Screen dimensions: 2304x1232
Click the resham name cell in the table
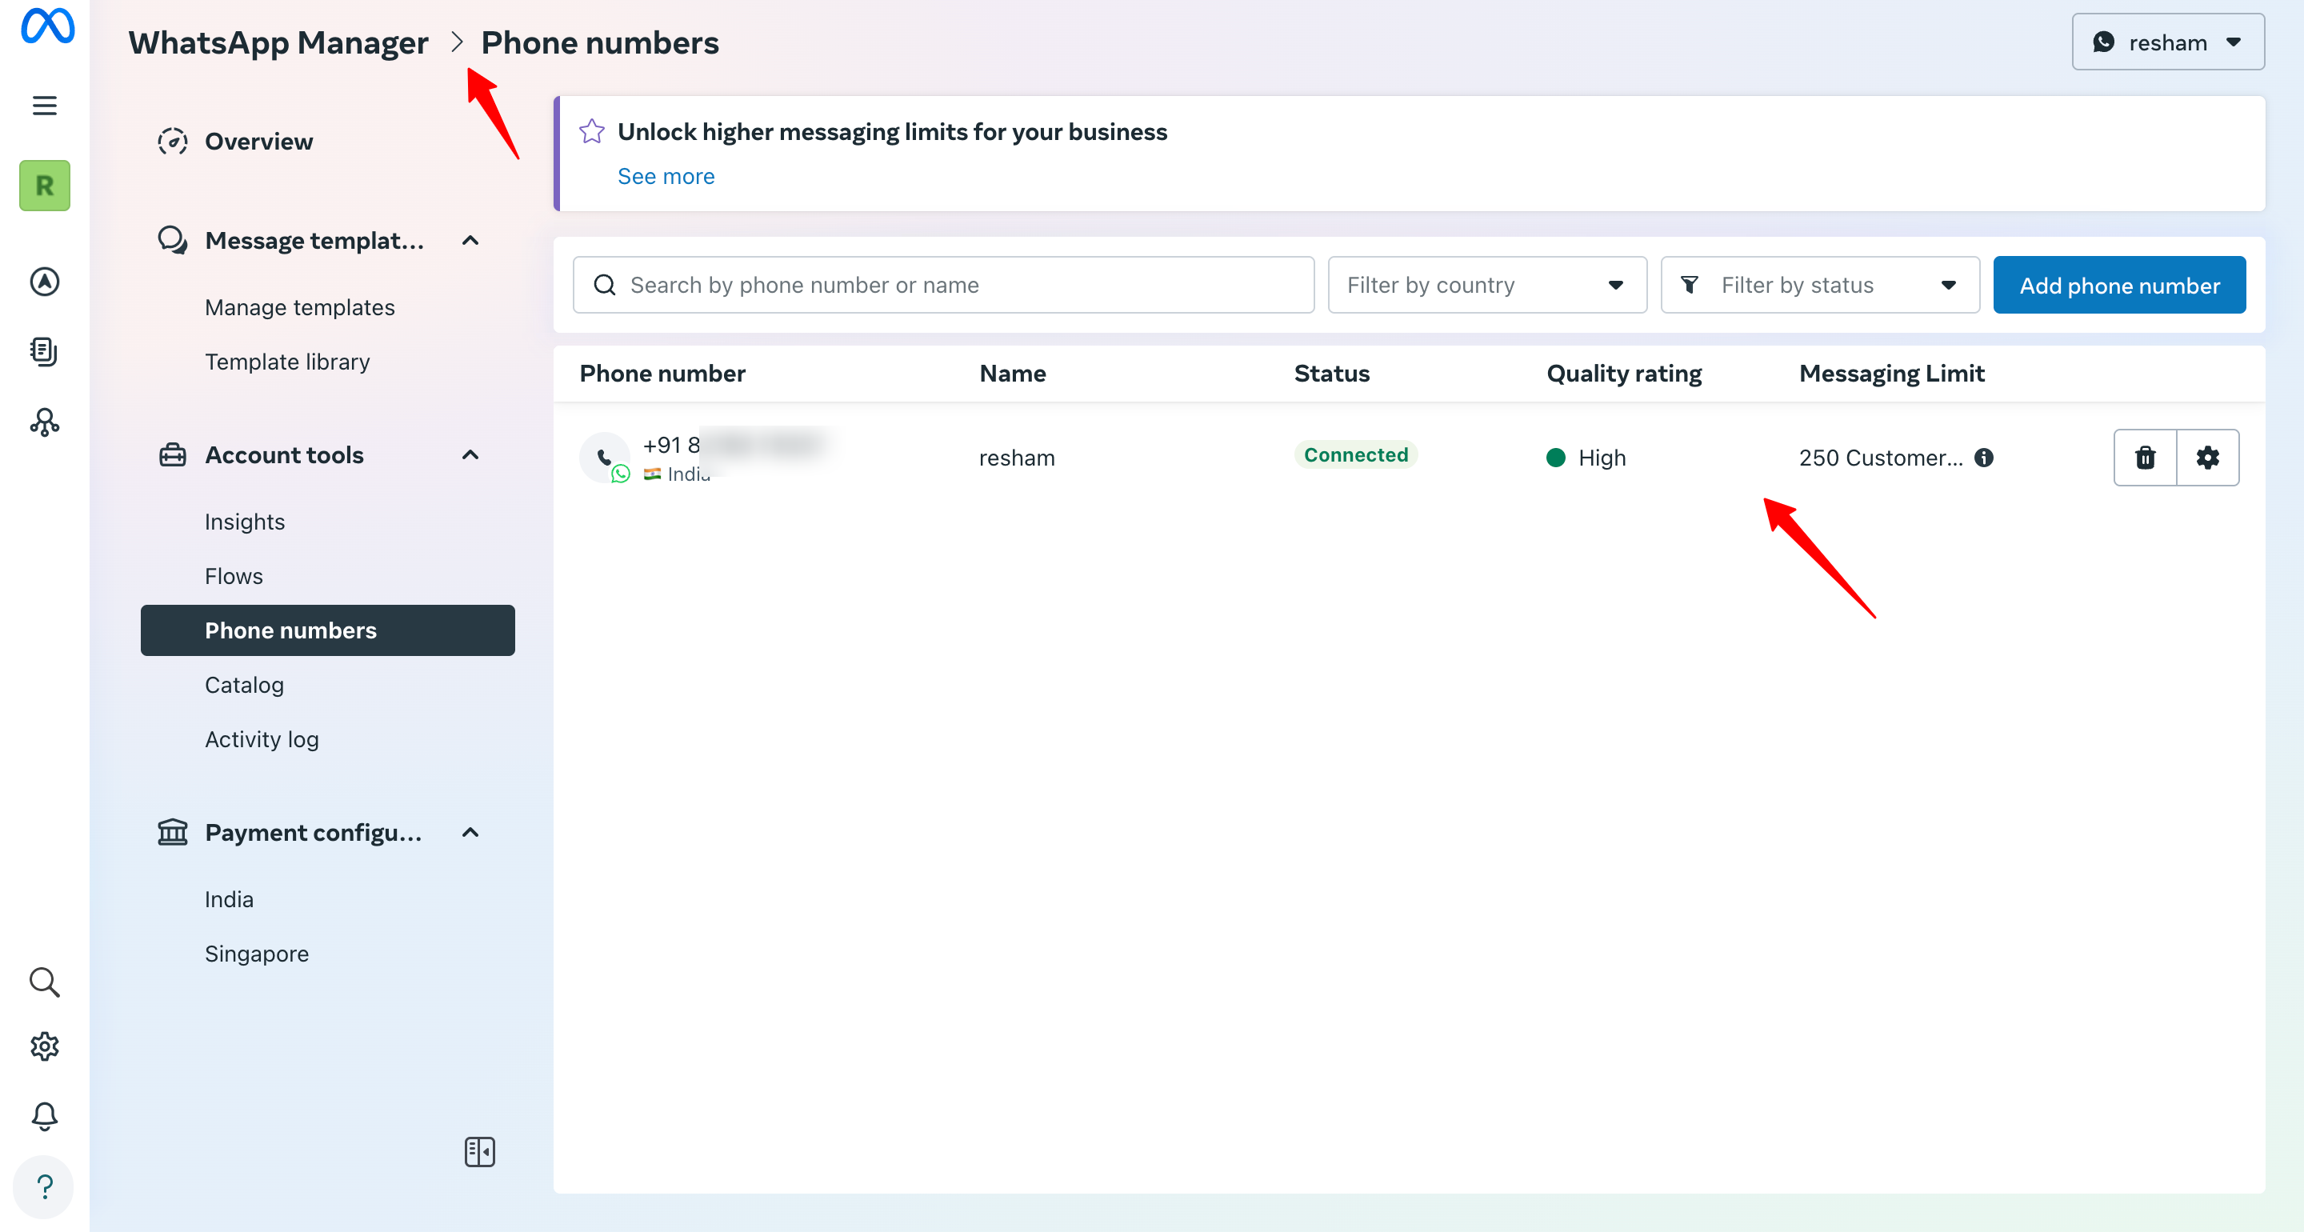pos(1016,457)
